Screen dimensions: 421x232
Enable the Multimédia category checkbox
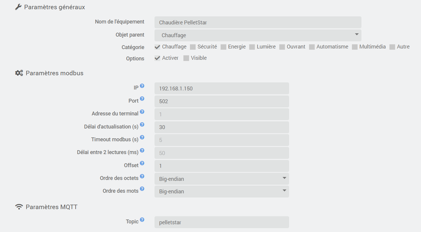(x=355, y=47)
